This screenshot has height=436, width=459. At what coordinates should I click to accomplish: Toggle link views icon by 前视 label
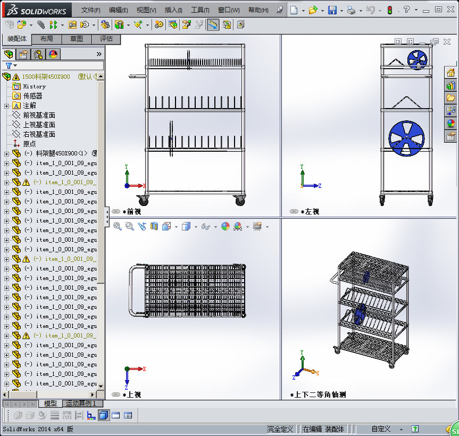pyautogui.click(x=116, y=211)
